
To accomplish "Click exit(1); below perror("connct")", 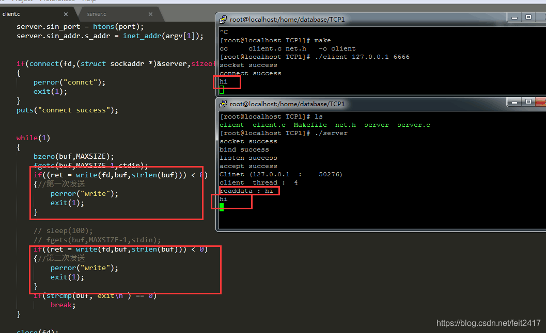I will [50, 92].
